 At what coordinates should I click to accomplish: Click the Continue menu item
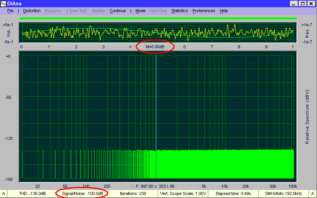(x=118, y=11)
